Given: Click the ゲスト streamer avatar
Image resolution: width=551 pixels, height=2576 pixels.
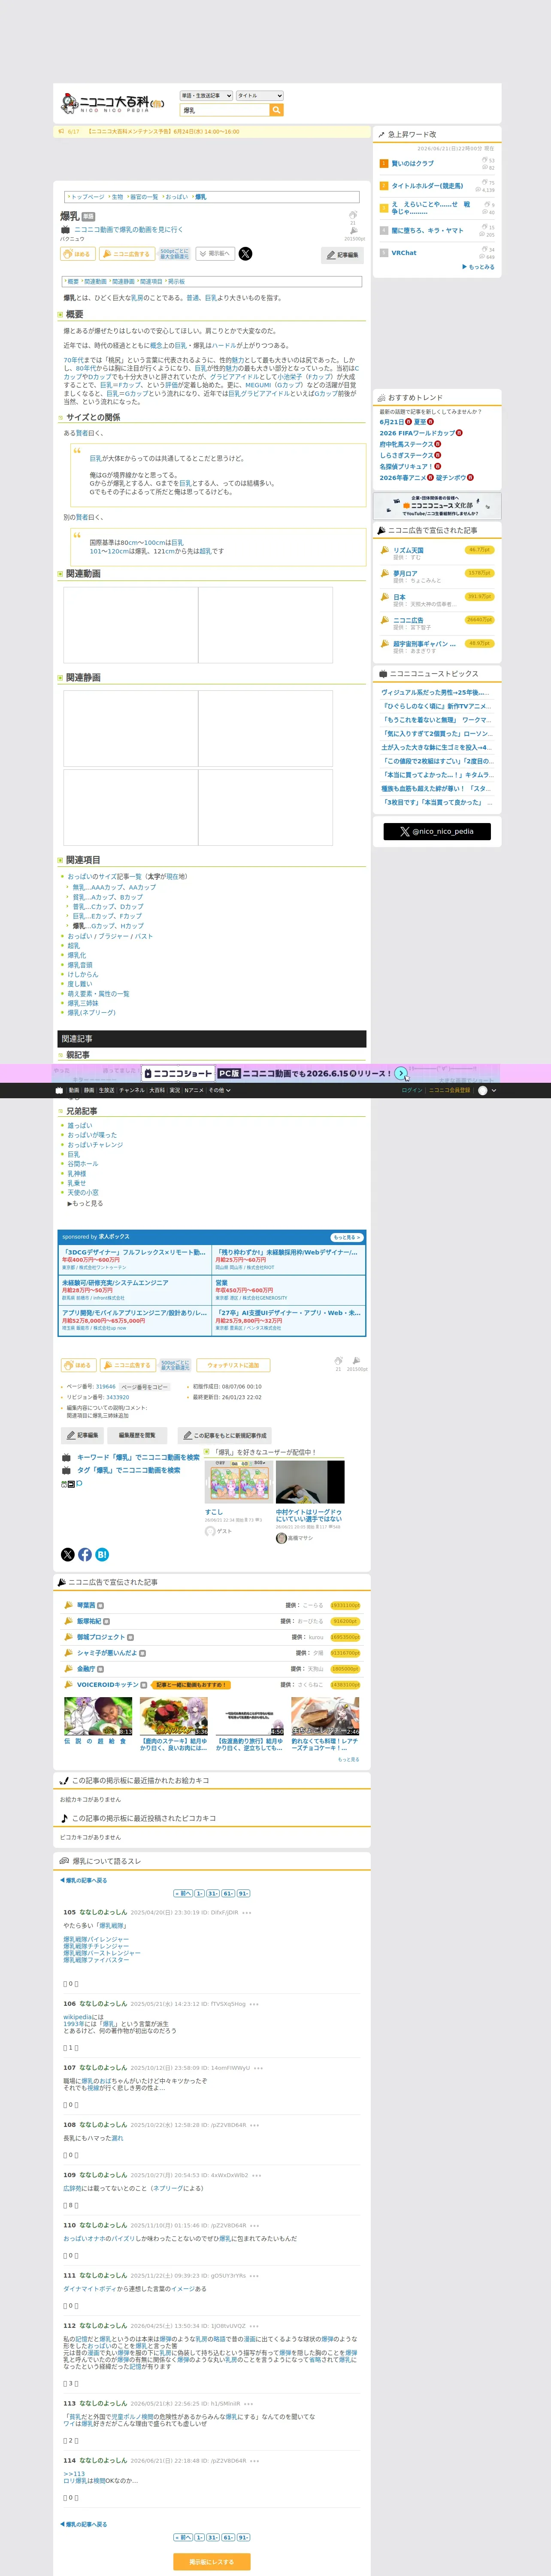Looking at the screenshot, I should pyautogui.click(x=210, y=1531).
